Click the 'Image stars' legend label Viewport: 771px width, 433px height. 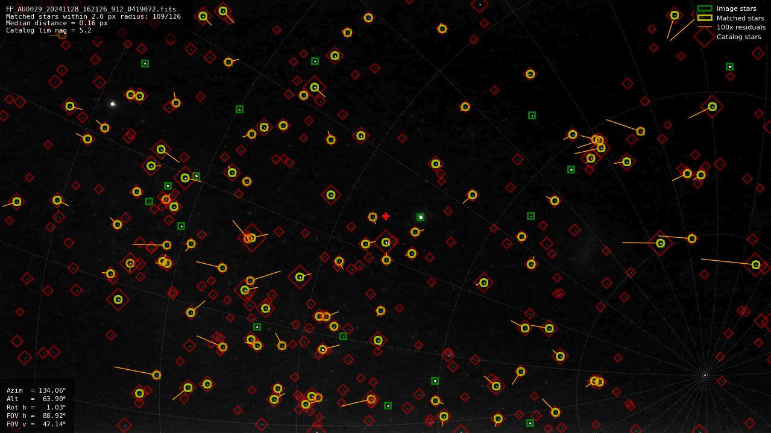(x=736, y=9)
